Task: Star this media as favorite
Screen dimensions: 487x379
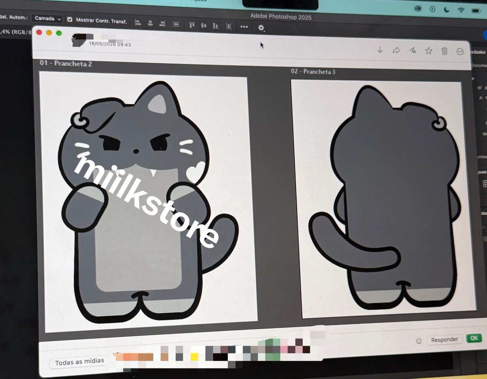Action: click(428, 51)
